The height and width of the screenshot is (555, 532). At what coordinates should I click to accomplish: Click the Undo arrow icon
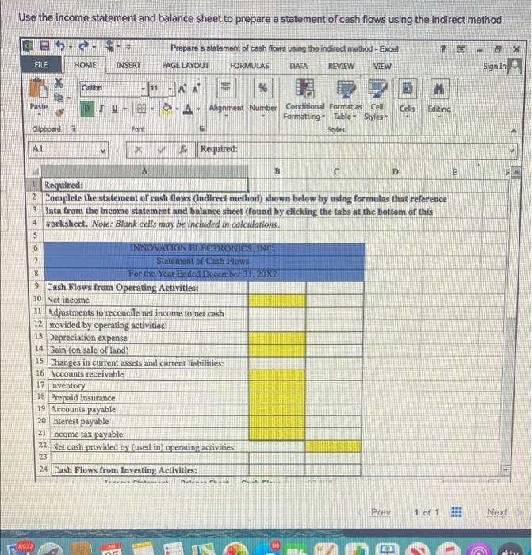click(x=61, y=46)
